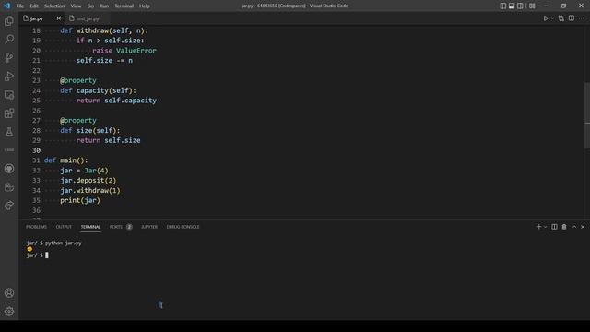Click the VS Code logo in title bar

7,6
